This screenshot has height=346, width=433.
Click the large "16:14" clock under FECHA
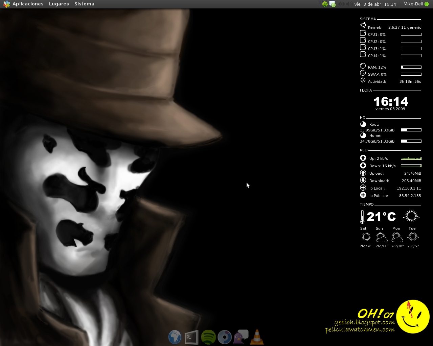(x=391, y=101)
